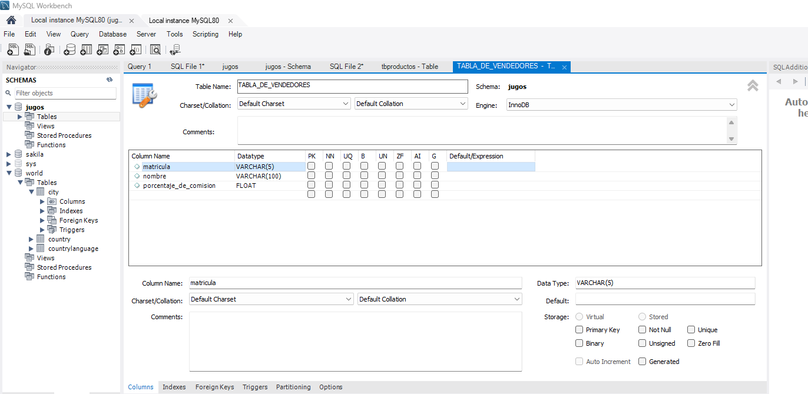
Task: Close the TABLA_DE_VENDEDORES editor tab
Action: coord(564,67)
